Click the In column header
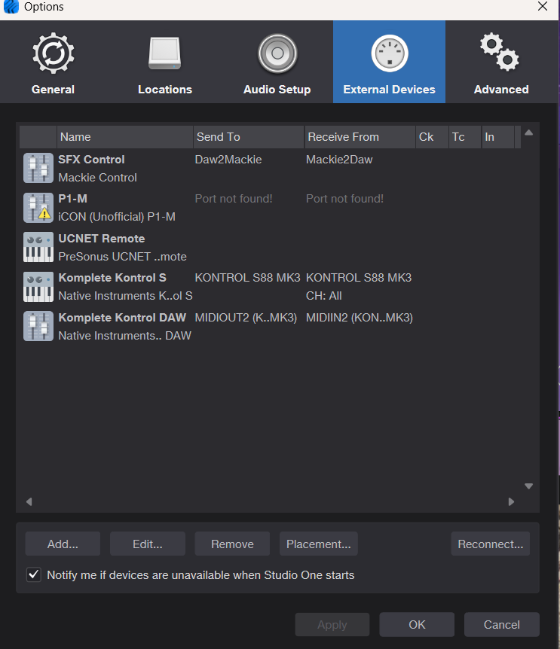This screenshot has width=560, height=649. coord(498,137)
